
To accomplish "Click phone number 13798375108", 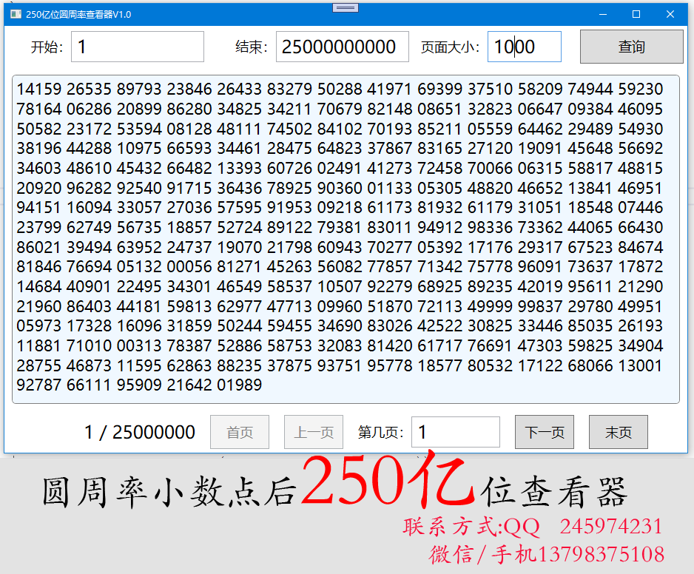I will (x=601, y=554).
